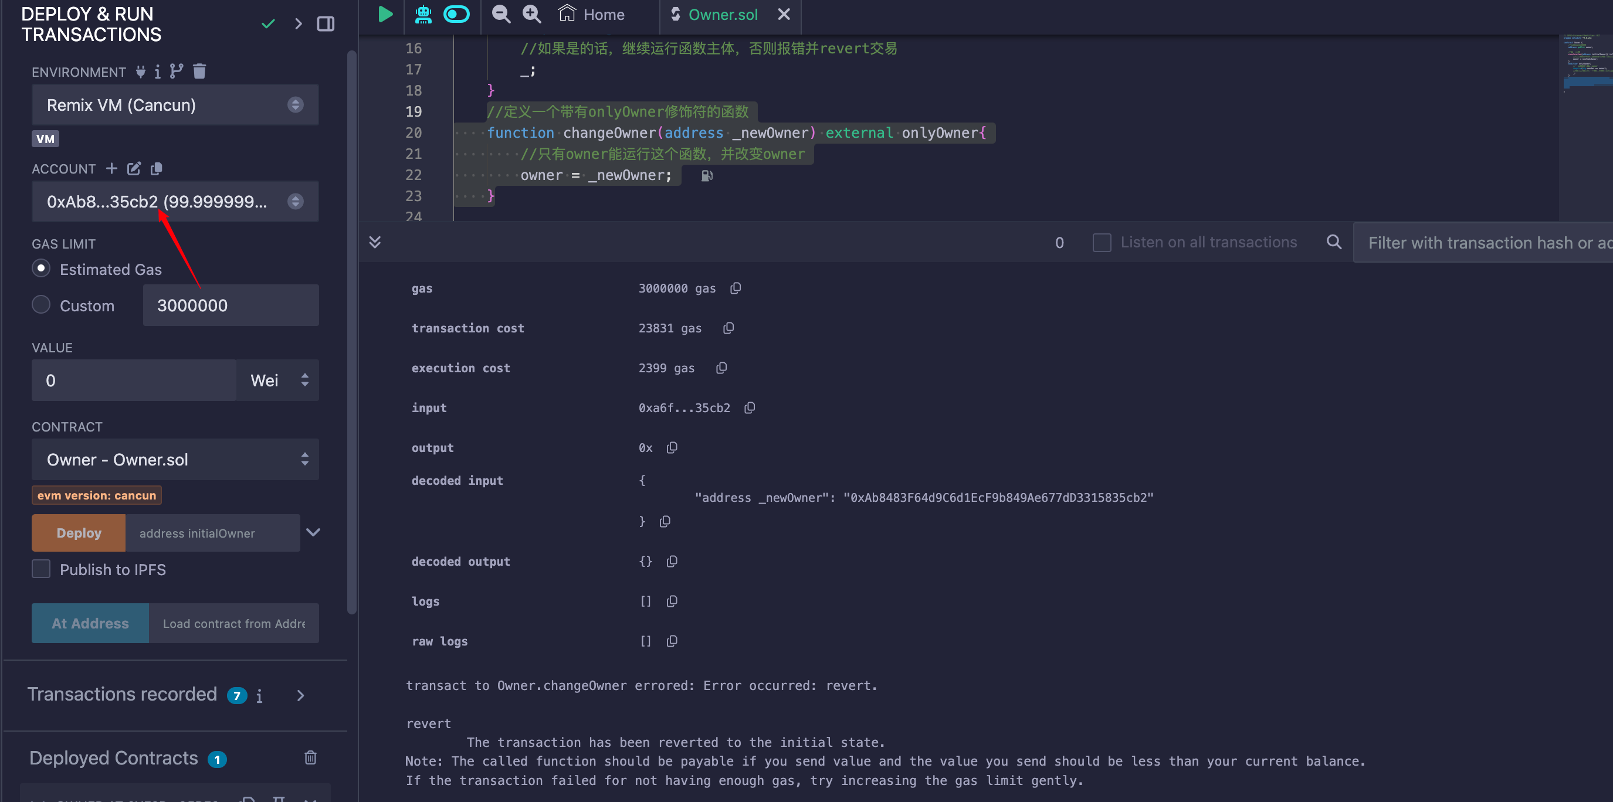Zoom out the editor font
Image resolution: width=1613 pixels, height=802 pixels.
[x=501, y=13]
